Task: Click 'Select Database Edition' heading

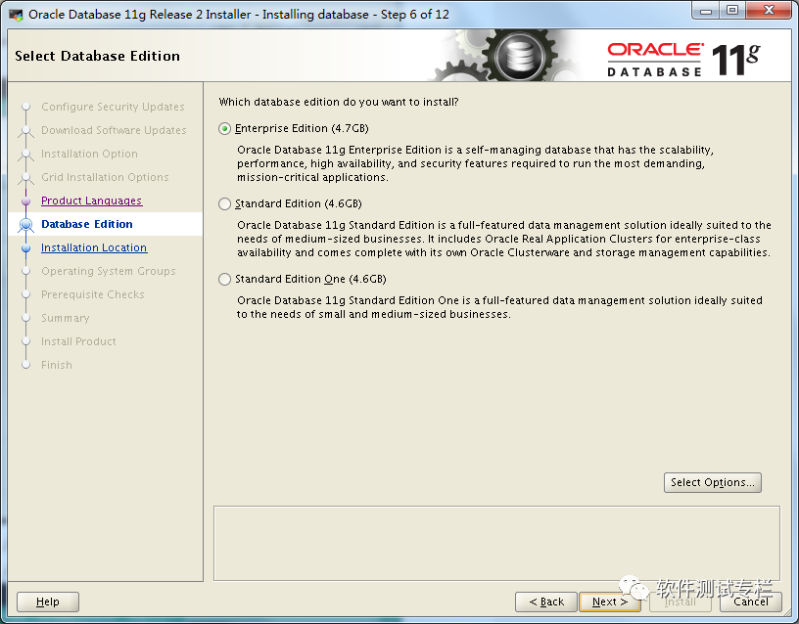Action: 97,56
